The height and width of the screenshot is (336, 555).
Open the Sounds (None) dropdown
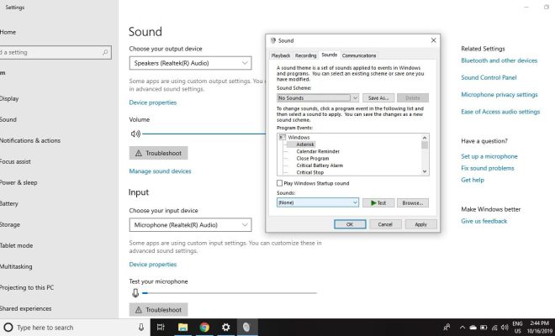[318, 202]
